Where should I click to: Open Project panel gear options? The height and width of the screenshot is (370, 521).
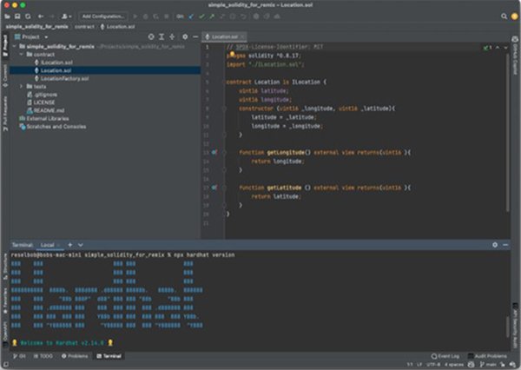click(183, 37)
